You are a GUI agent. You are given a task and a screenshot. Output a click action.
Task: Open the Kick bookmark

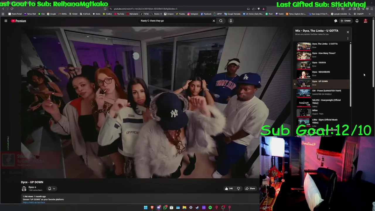coord(41,14)
